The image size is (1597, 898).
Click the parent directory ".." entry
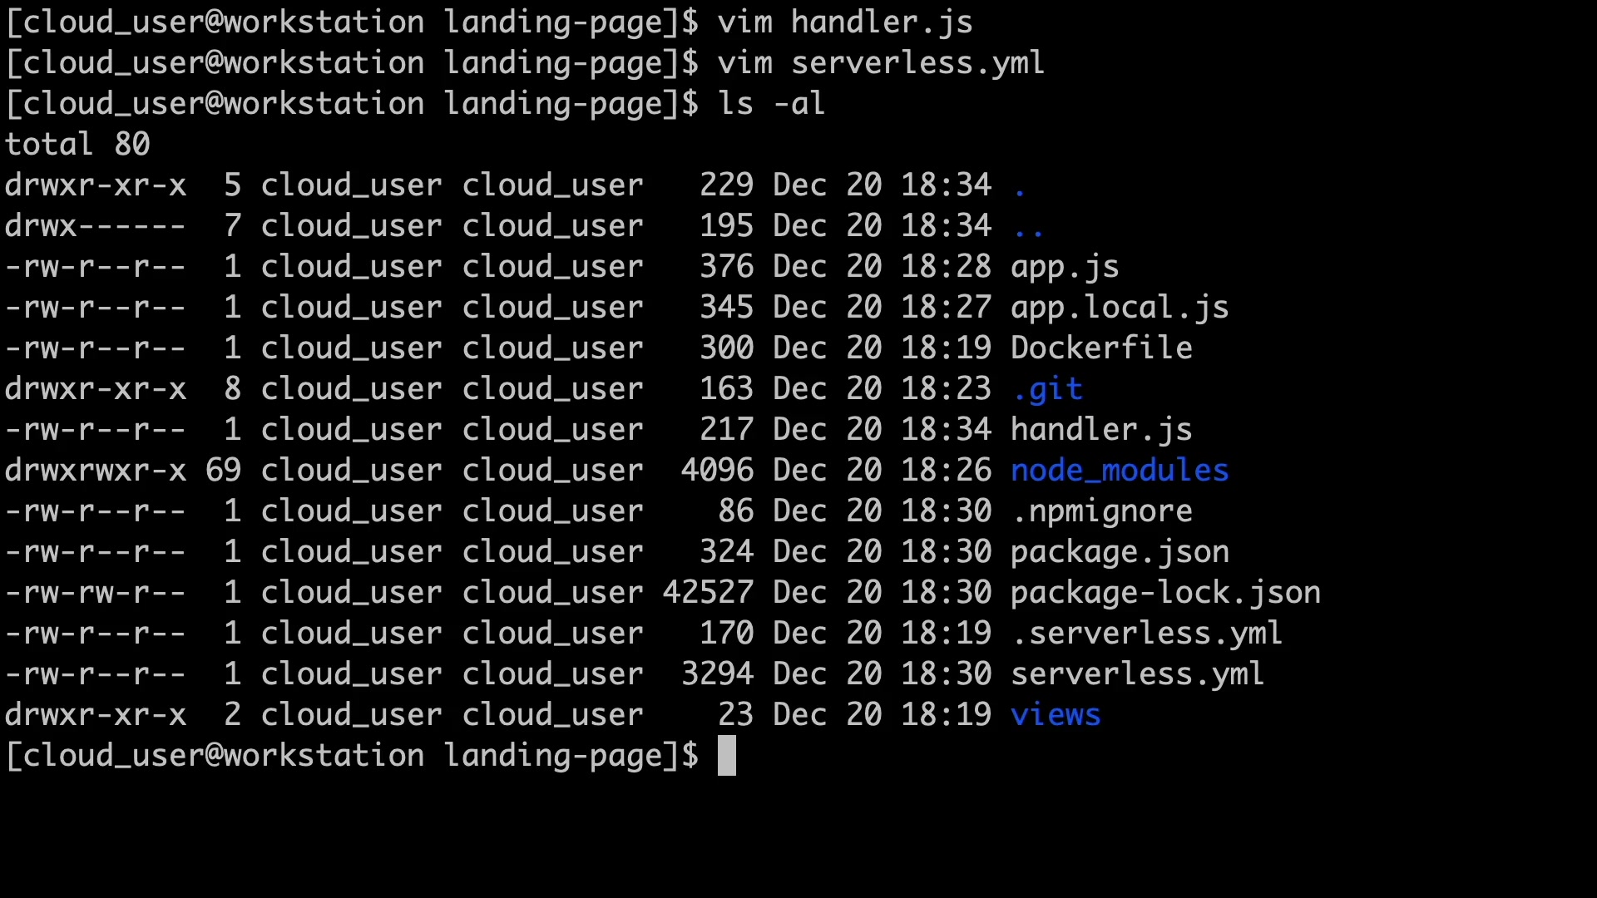point(1028,226)
